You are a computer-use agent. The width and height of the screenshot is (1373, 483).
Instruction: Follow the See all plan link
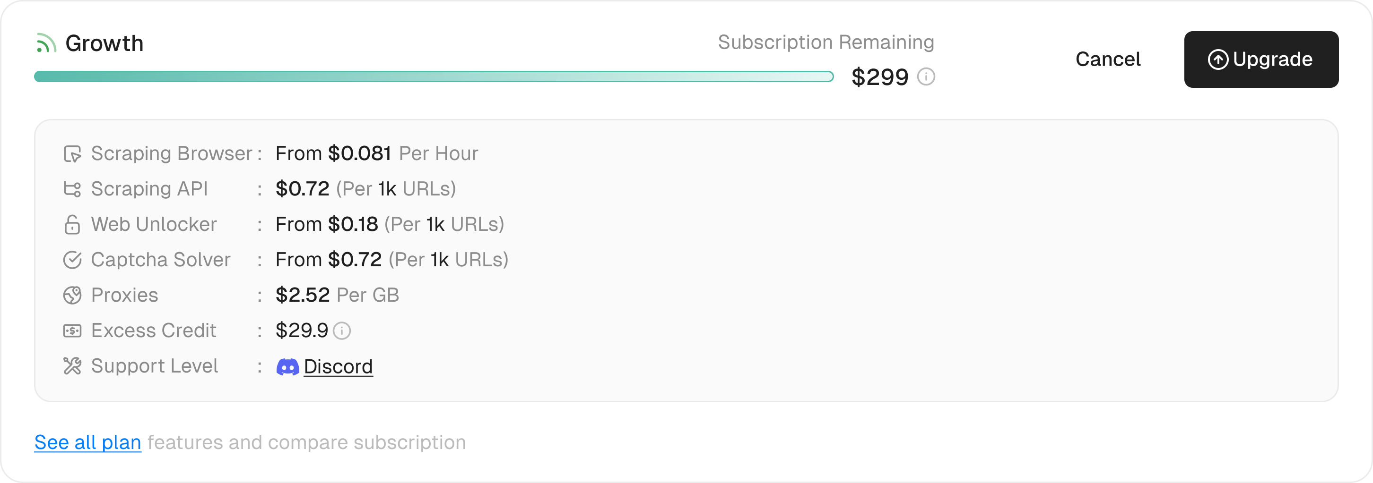coord(87,442)
